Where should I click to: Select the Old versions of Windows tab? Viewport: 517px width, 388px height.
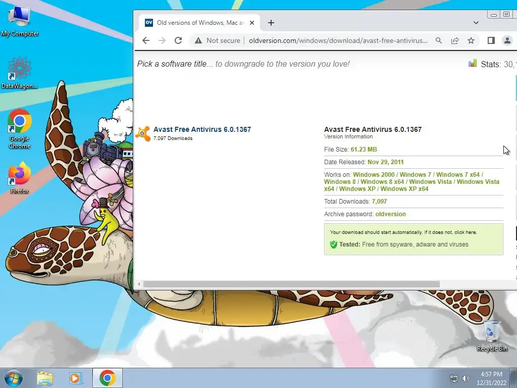tap(199, 23)
